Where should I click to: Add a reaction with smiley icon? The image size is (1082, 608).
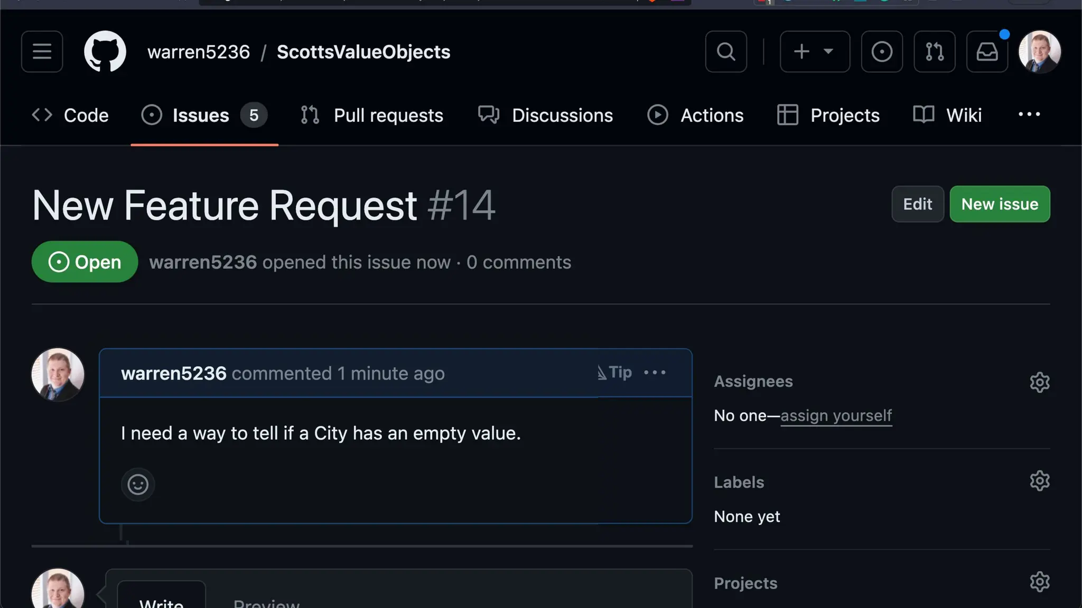[138, 484]
